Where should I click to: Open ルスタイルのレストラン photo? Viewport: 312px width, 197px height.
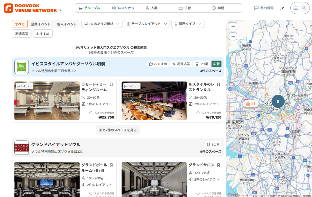154,101
